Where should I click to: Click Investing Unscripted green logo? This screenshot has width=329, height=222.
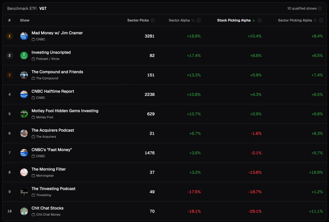[x=24, y=56]
